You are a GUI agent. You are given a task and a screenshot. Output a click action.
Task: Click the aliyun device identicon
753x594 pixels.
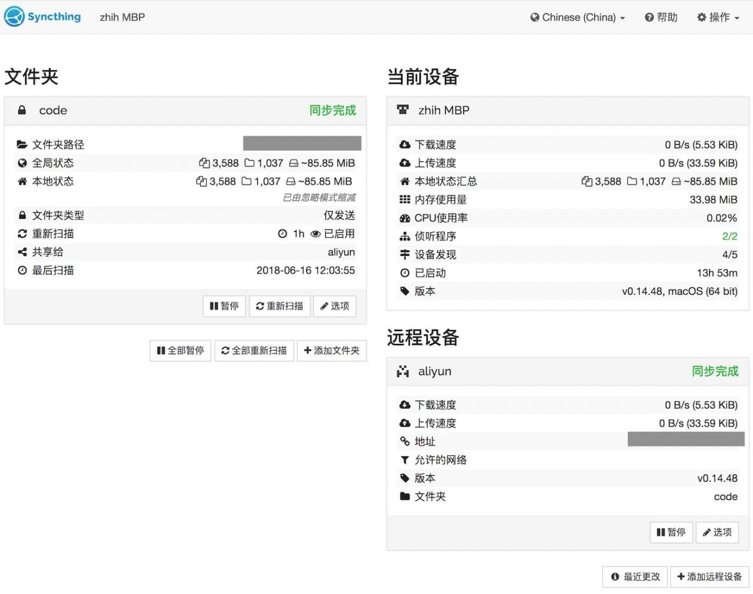tap(403, 371)
